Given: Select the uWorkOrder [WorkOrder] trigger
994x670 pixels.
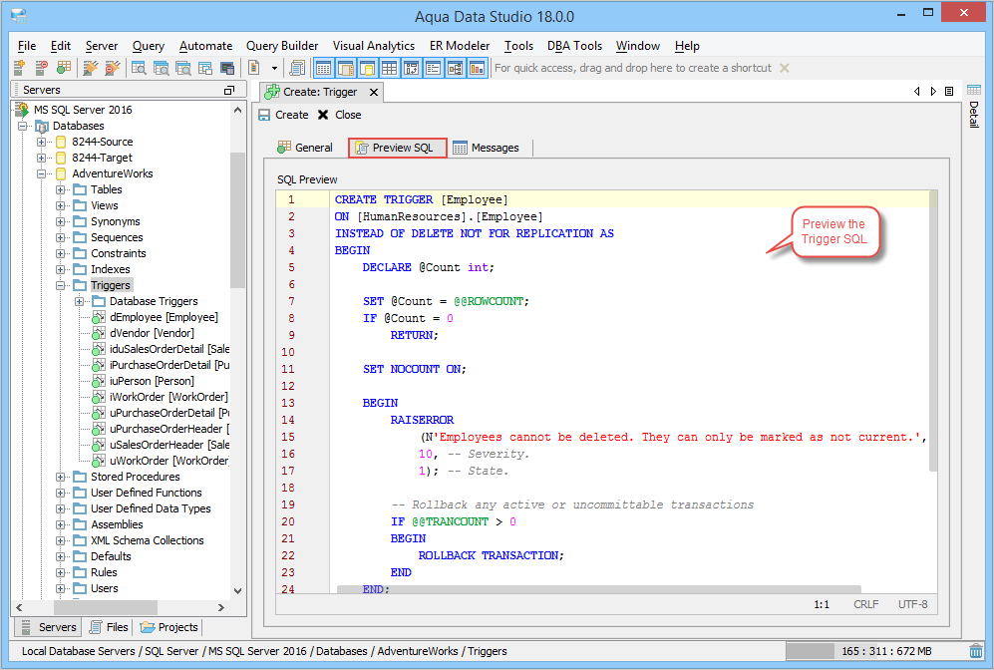Looking at the screenshot, I should 167,461.
